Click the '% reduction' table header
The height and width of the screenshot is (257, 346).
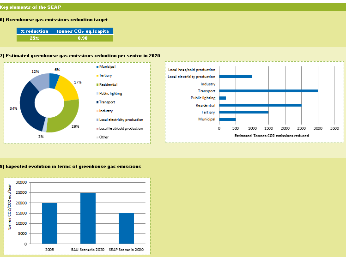(35, 31)
